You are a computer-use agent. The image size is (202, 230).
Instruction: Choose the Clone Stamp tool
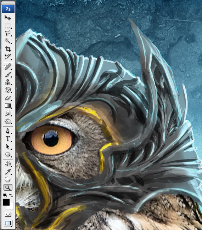8,82
